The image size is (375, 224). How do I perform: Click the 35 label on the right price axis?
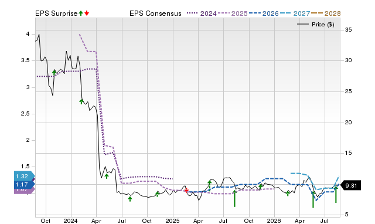click(349, 30)
